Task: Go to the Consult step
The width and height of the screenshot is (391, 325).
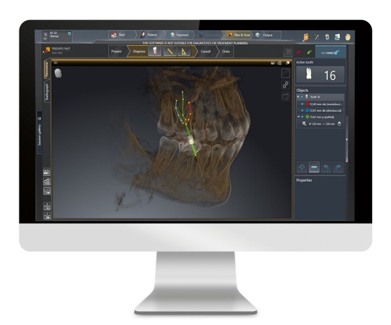Action: [206, 52]
